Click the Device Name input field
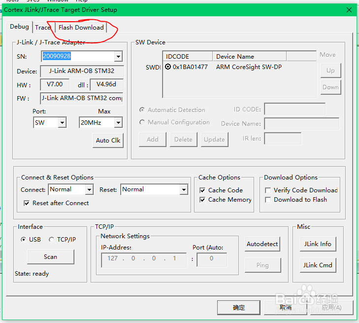Viewport: 359px width, 323px height. pos(301,124)
